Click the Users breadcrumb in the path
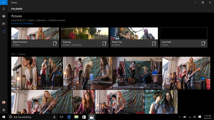 coord(31,20)
